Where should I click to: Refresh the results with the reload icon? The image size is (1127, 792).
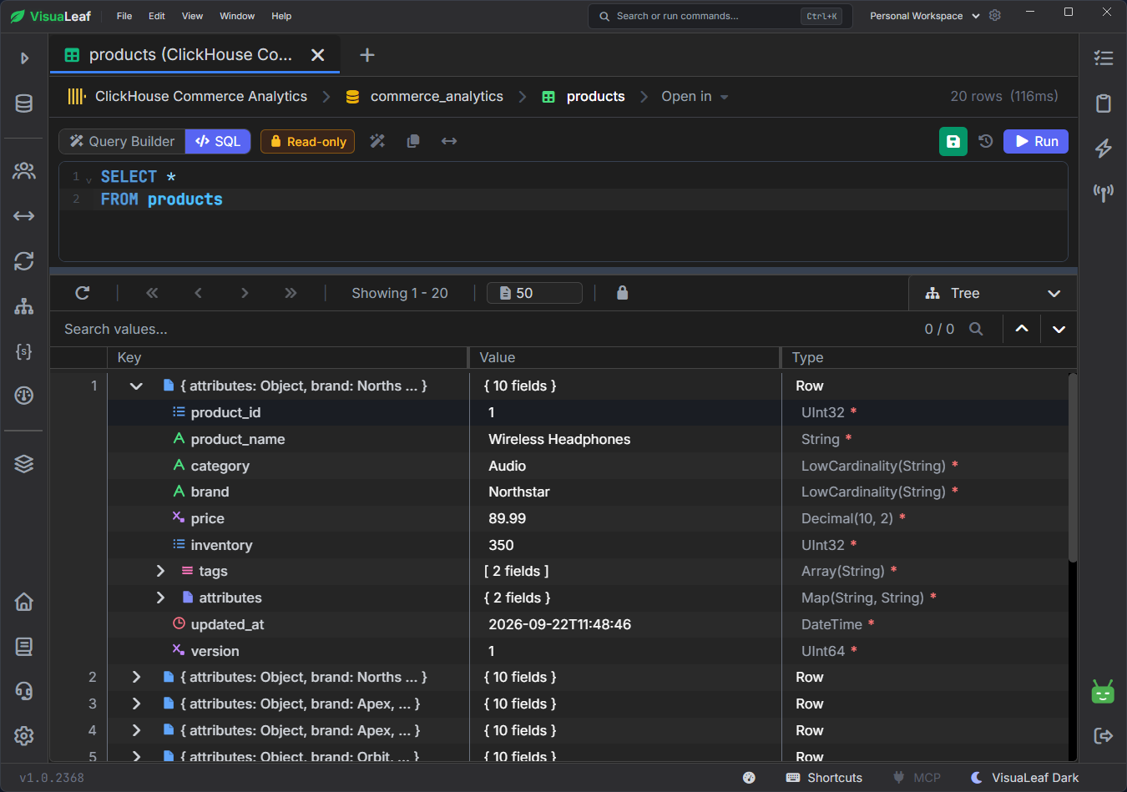coord(83,293)
